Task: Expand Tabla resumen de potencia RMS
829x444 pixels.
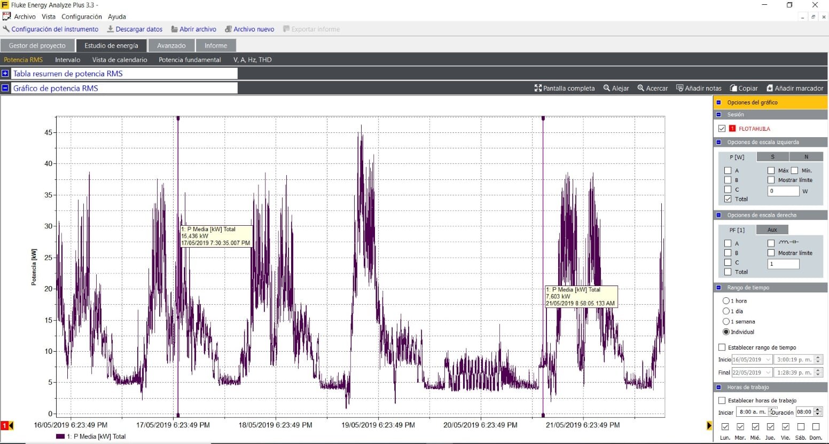Action: 5,74
